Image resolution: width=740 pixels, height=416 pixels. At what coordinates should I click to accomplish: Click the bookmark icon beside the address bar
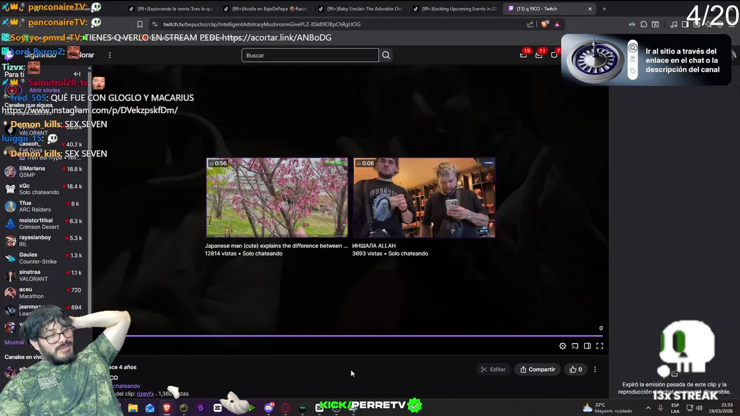click(x=139, y=24)
